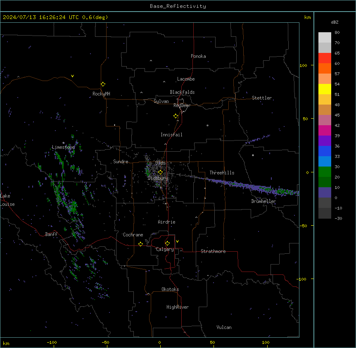Screen dimensions: 356x348
Task: Select the RedDeer label
Action: [x=182, y=105]
